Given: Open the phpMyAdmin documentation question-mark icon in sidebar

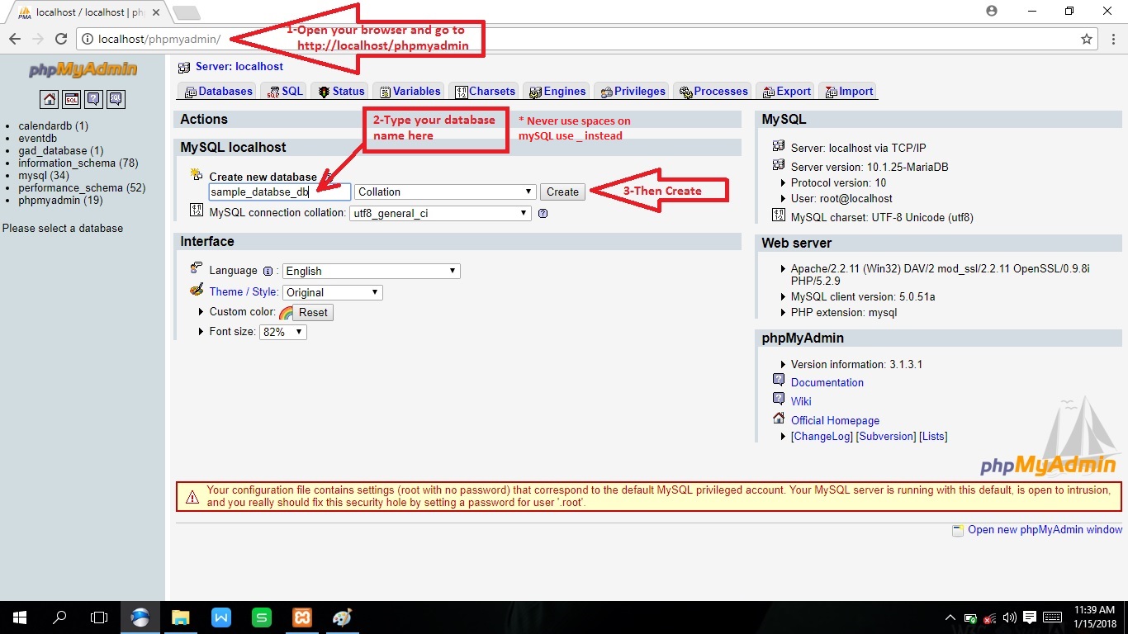Looking at the screenshot, I should pos(94,99).
